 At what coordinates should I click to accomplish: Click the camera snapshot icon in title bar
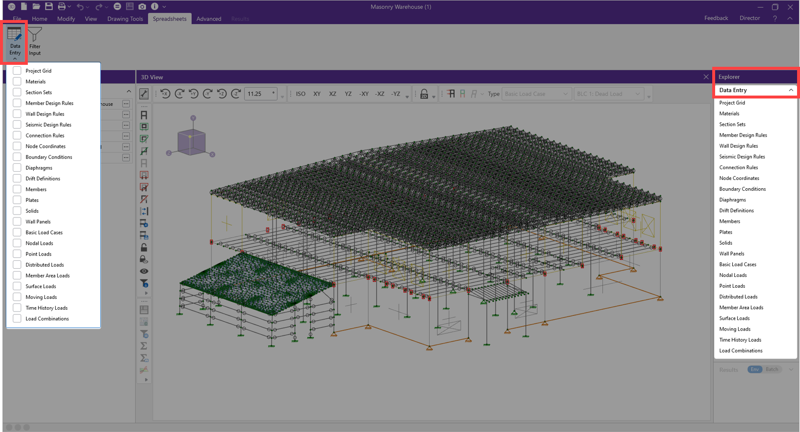point(142,6)
